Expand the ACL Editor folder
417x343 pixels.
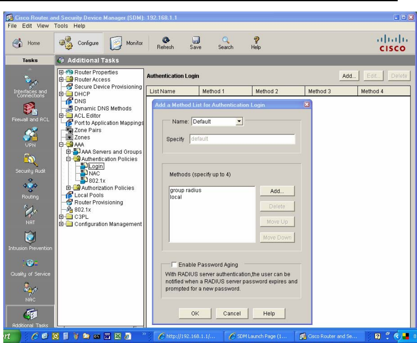(x=61, y=116)
